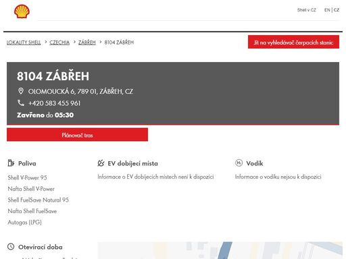Click the Vodík heading

pos(255,163)
